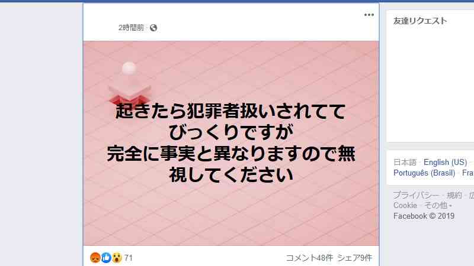Screen dimensions: 474x266
Task: Open the post options three-dot menu
Action: click(x=369, y=15)
